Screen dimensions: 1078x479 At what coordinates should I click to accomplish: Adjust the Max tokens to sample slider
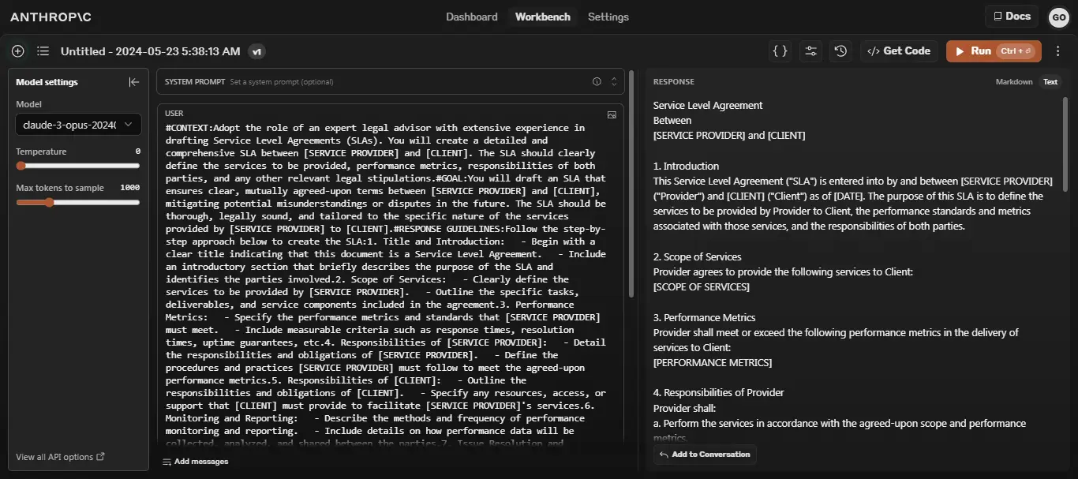(78, 202)
